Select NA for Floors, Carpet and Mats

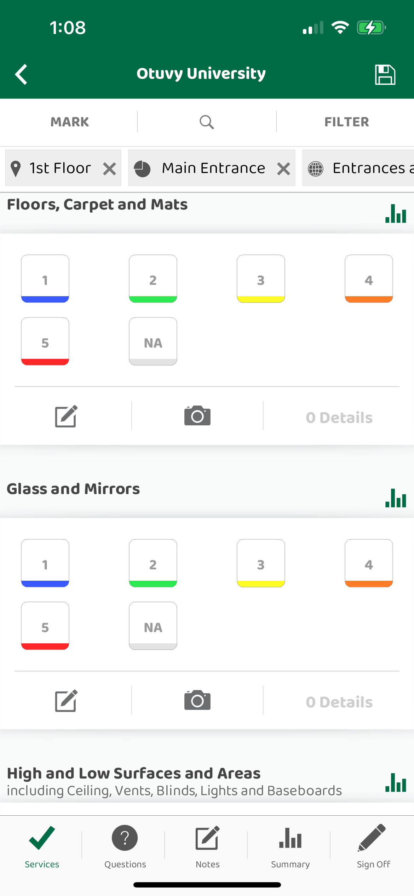(153, 341)
